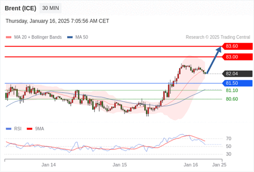Click the 30 MIN timeframe badge

[x=51, y=8]
